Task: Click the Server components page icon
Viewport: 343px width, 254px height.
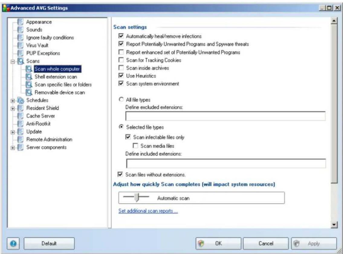Action: 20,147
